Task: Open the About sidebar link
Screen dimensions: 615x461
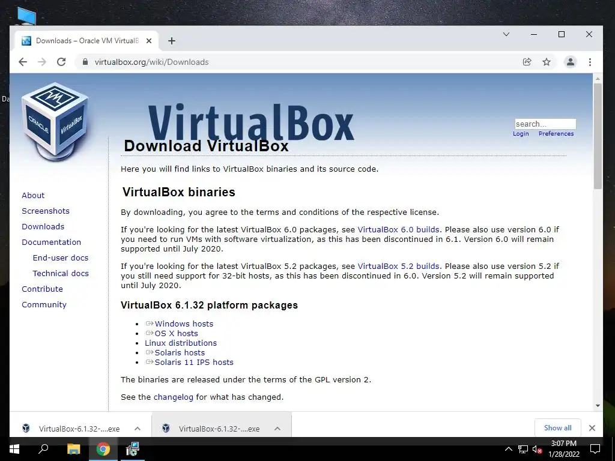Action: [x=33, y=195]
